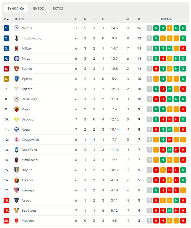The height and width of the screenshot is (228, 191).
Task: Switch to the ΕΝΤΟΣ tab
Action: [39, 8]
